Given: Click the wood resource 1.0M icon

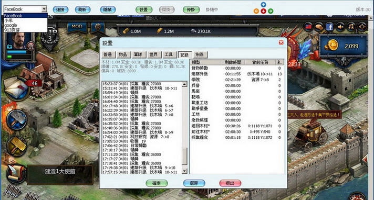Looking at the screenshot, I should point(126,31).
